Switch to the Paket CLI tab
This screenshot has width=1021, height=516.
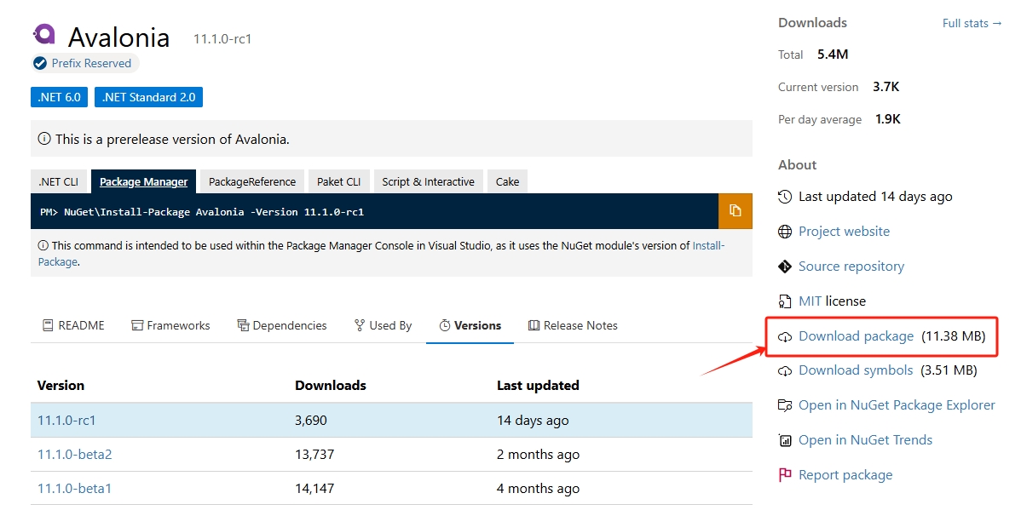pyautogui.click(x=338, y=181)
